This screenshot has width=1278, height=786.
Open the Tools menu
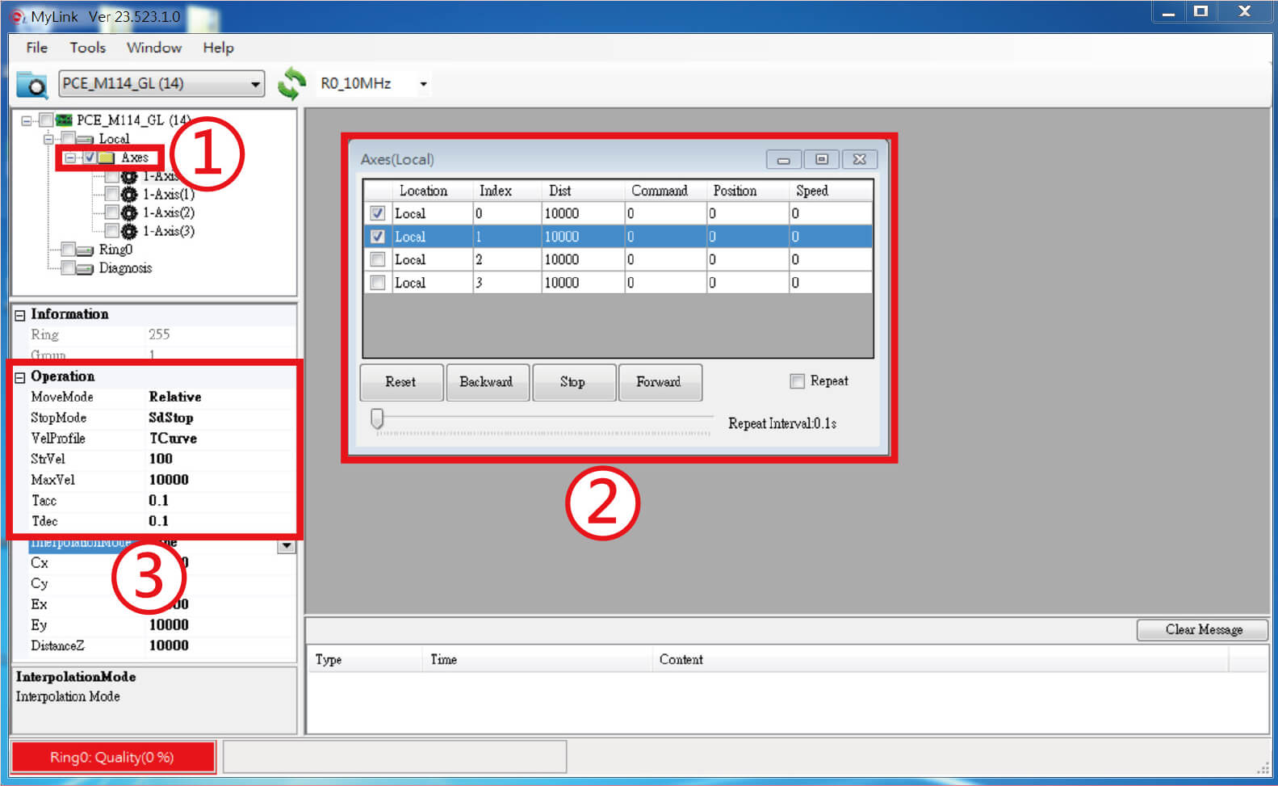click(x=87, y=48)
